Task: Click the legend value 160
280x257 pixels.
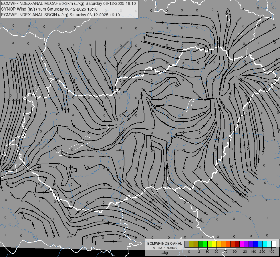Action: 253,252
